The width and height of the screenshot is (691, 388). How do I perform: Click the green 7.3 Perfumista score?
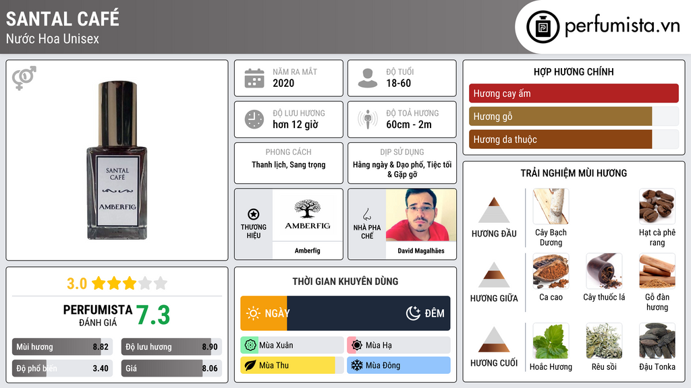pyautogui.click(x=153, y=315)
